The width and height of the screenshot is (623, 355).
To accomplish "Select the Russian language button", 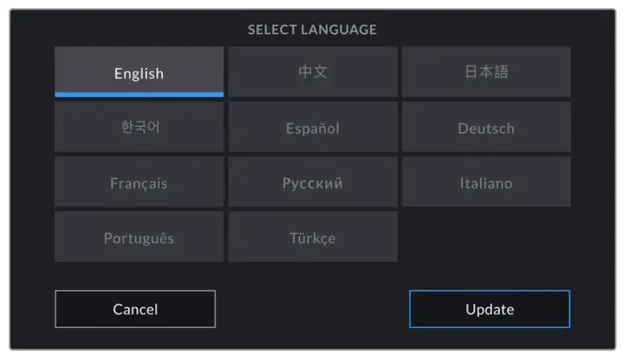I will (313, 183).
